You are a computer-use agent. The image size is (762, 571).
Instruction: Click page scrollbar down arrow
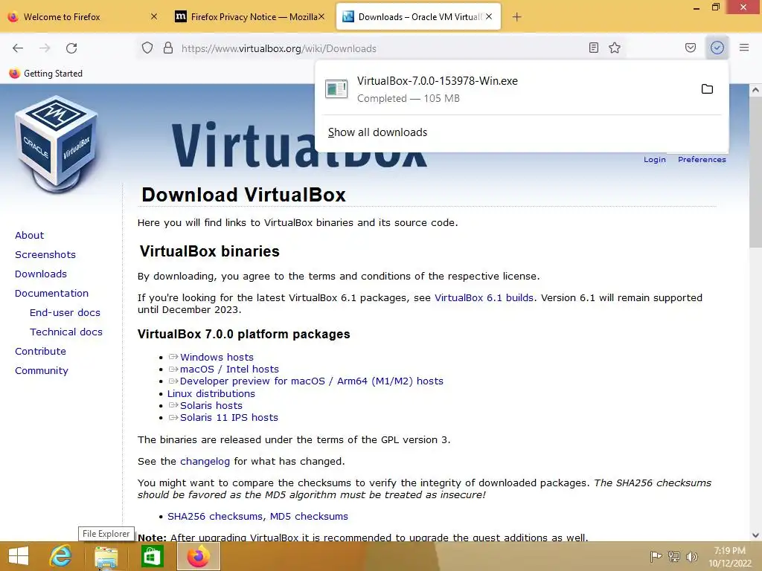pyautogui.click(x=755, y=535)
